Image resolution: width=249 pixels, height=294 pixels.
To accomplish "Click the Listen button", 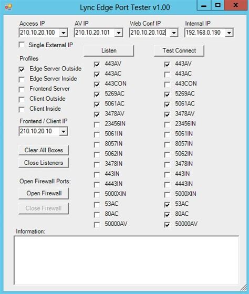I will (x=109, y=50).
